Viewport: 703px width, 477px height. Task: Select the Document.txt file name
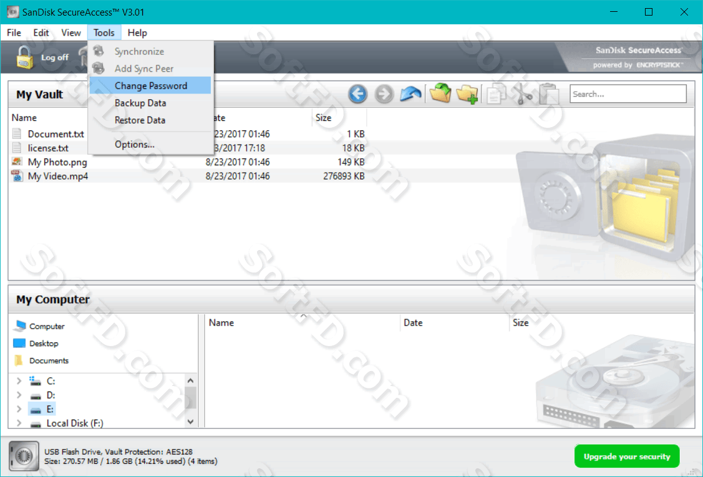pos(56,134)
